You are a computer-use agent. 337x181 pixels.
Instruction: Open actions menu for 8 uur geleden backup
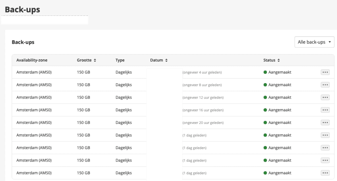click(x=325, y=85)
